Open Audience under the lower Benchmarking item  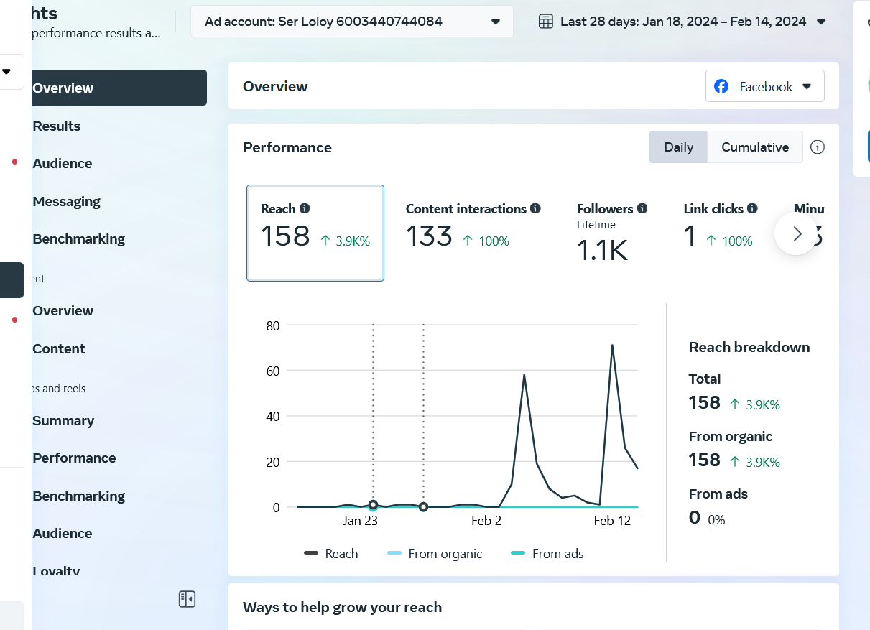click(63, 533)
